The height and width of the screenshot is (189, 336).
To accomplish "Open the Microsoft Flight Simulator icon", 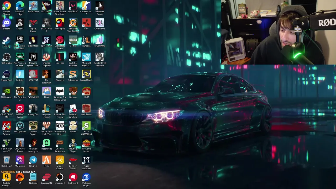I will pos(86,57).
